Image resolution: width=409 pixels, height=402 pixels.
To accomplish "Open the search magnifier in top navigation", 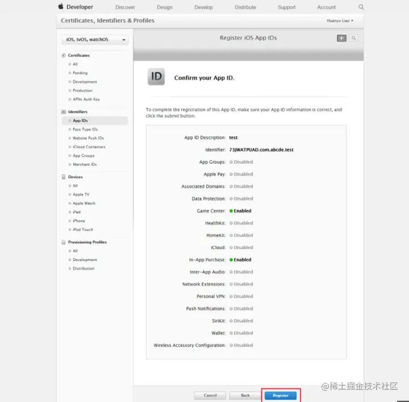I will click(x=361, y=7).
